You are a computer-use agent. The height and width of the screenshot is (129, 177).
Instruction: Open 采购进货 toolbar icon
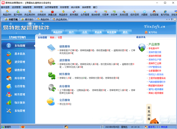pos(42,13)
